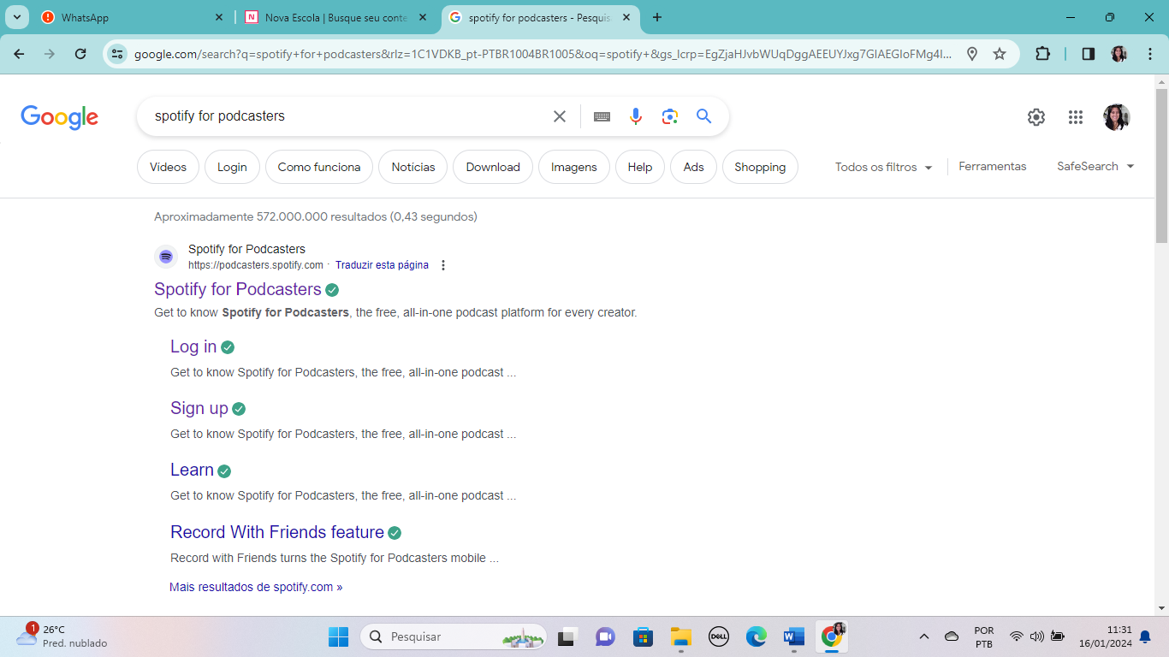
Task: Close the spotify for podcasters tab
Action: tap(626, 17)
